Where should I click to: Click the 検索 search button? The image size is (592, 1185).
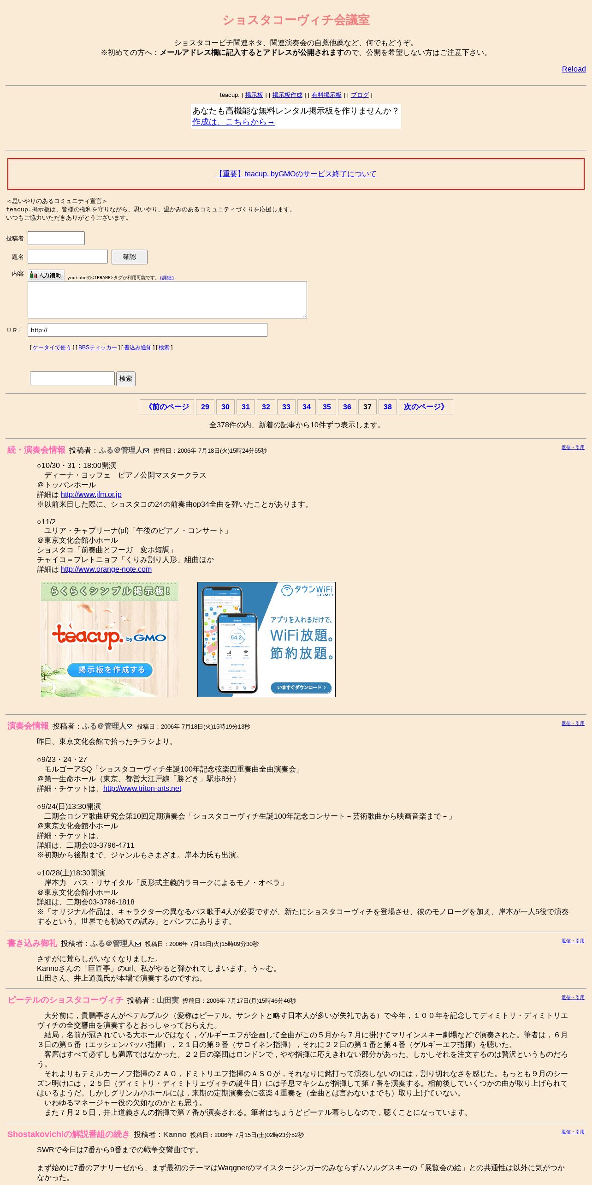126,379
